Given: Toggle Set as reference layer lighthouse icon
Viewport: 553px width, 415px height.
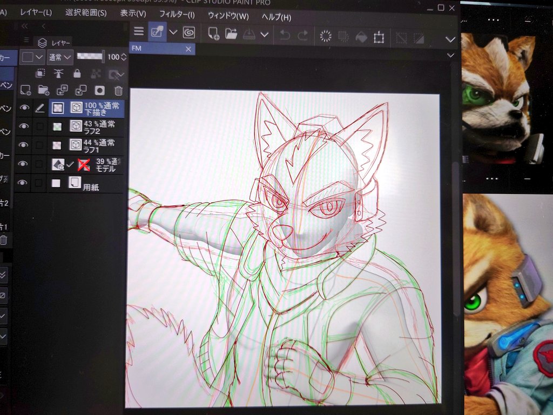Looking at the screenshot, I should coord(58,73).
